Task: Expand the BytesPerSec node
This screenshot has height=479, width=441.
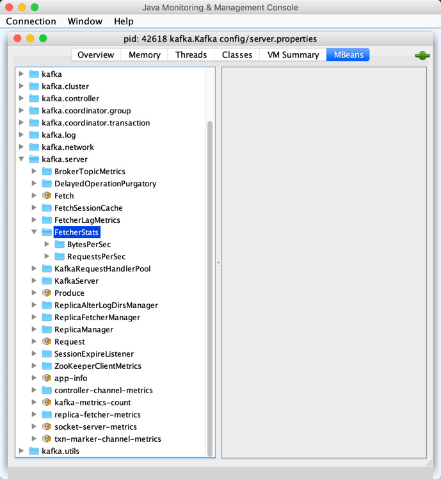Action: (x=47, y=245)
